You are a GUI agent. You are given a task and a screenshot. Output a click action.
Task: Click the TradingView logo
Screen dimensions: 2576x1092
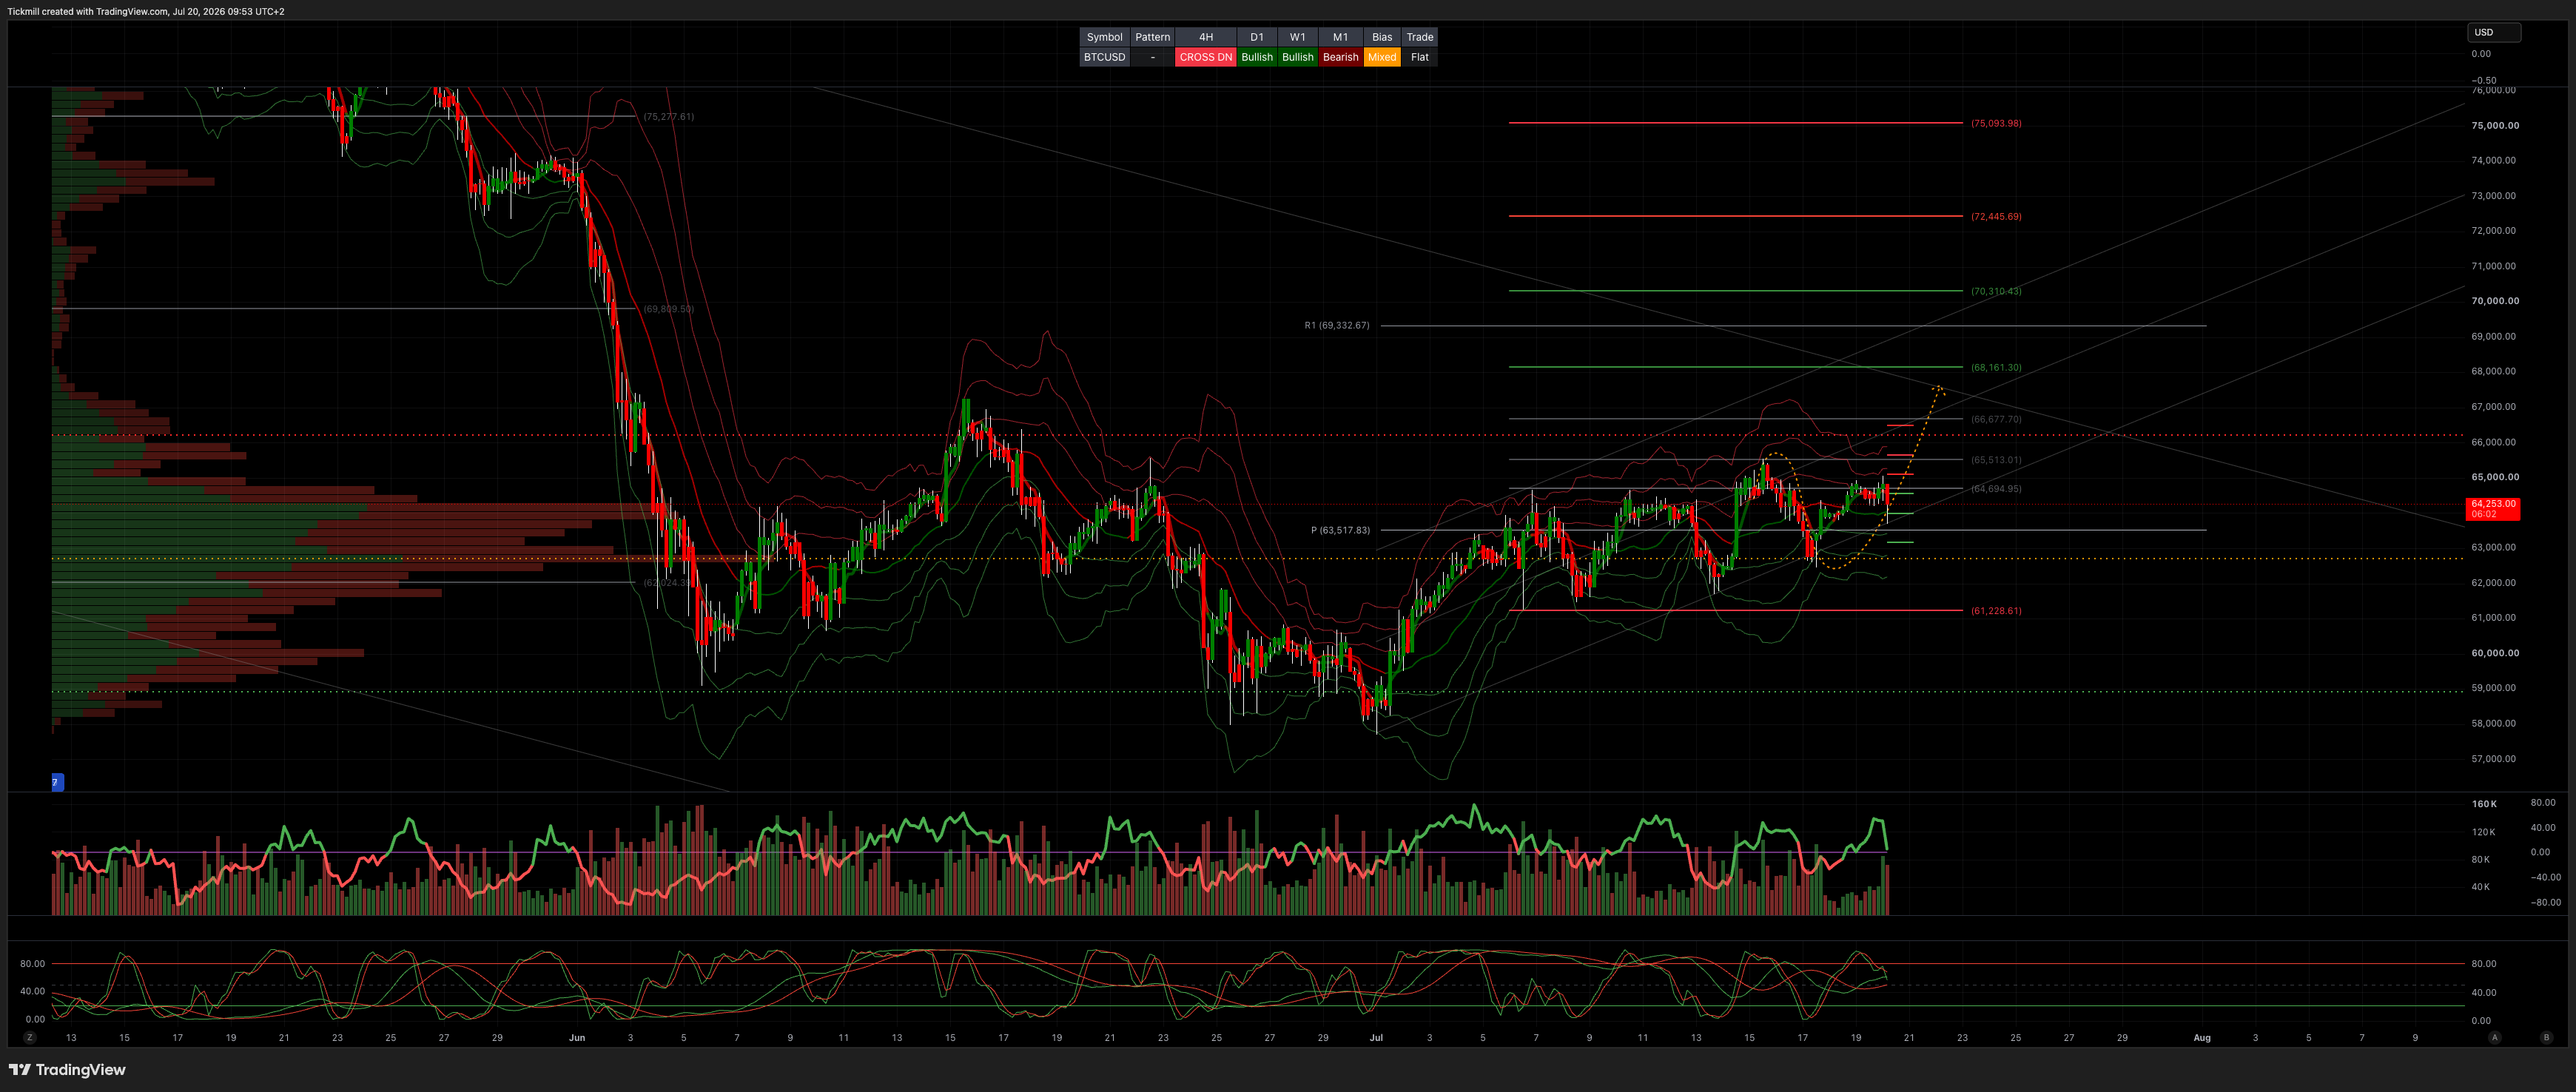(x=67, y=1070)
